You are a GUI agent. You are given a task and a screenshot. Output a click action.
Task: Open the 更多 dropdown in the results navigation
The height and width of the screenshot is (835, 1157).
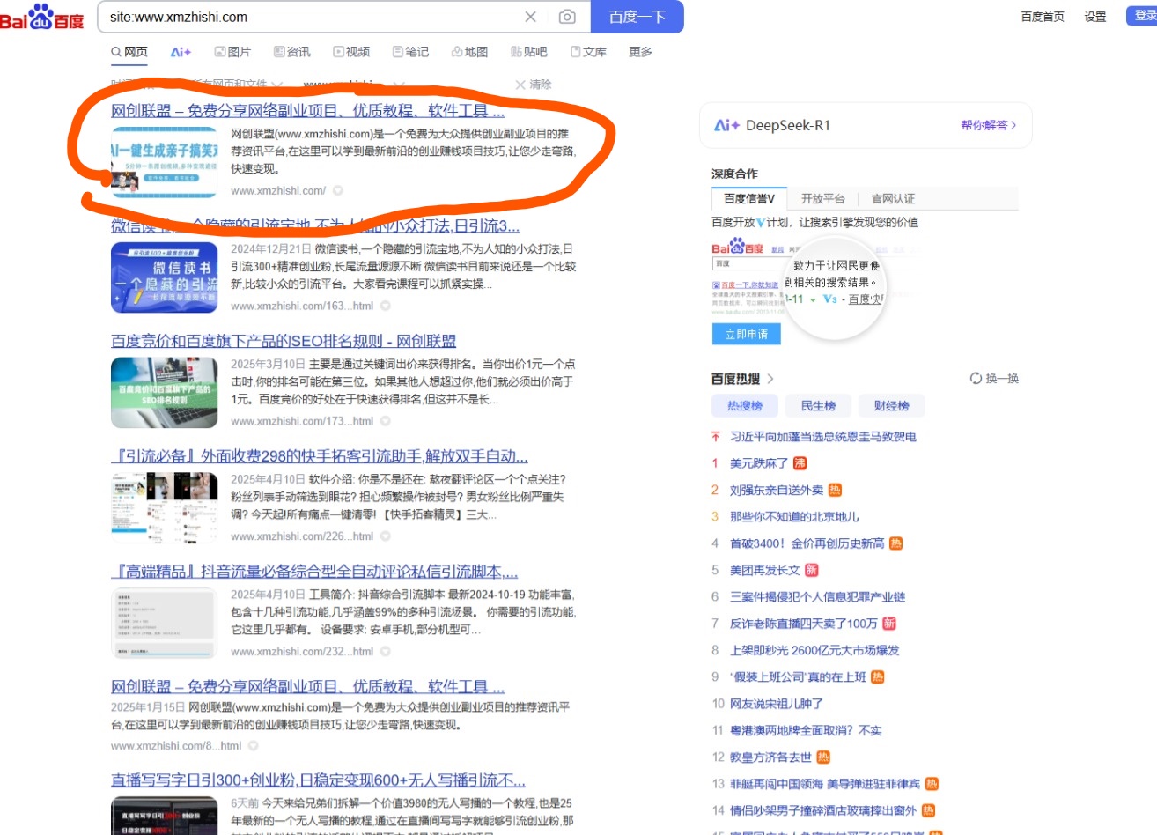(x=639, y=52)
